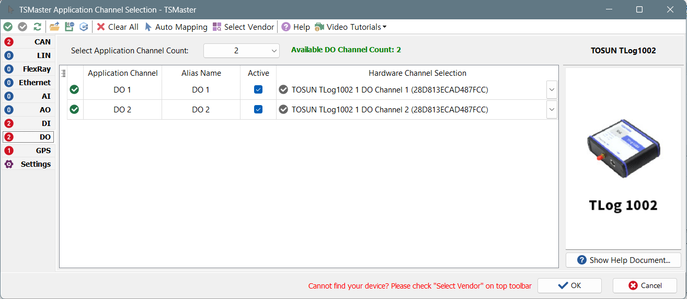Switch to the LIN channel tab
Image resolution: width=687 pixels, height=299 pixels.
[28, 55]
